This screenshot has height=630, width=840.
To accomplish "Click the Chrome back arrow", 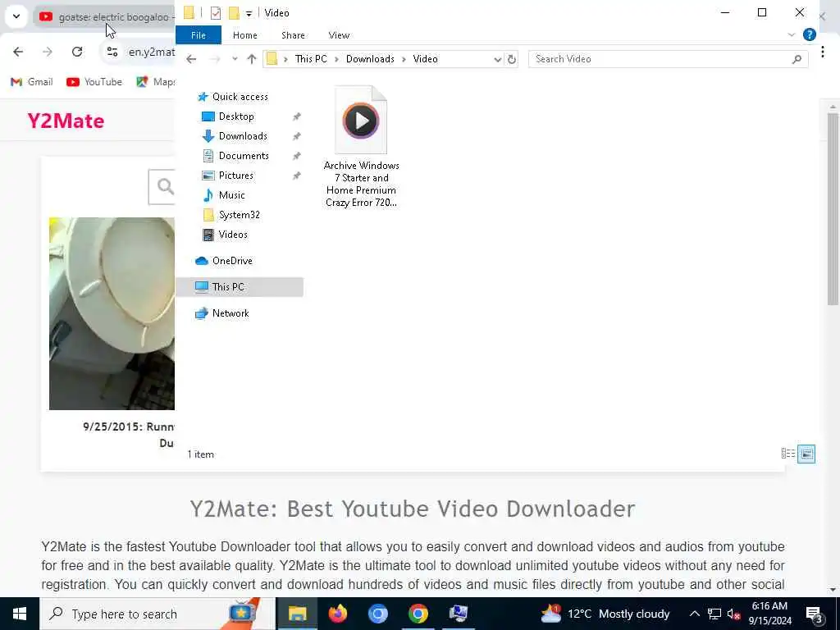I will coord(18,52).
